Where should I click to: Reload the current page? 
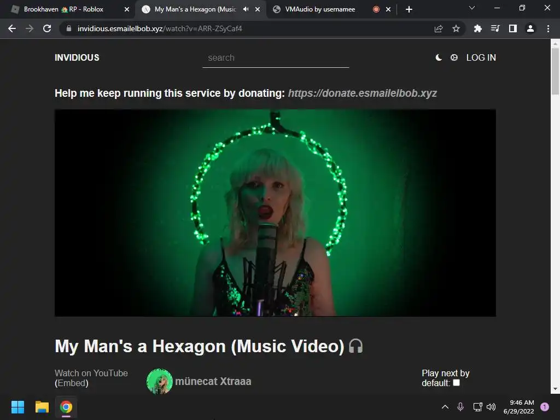pos(47,28)
